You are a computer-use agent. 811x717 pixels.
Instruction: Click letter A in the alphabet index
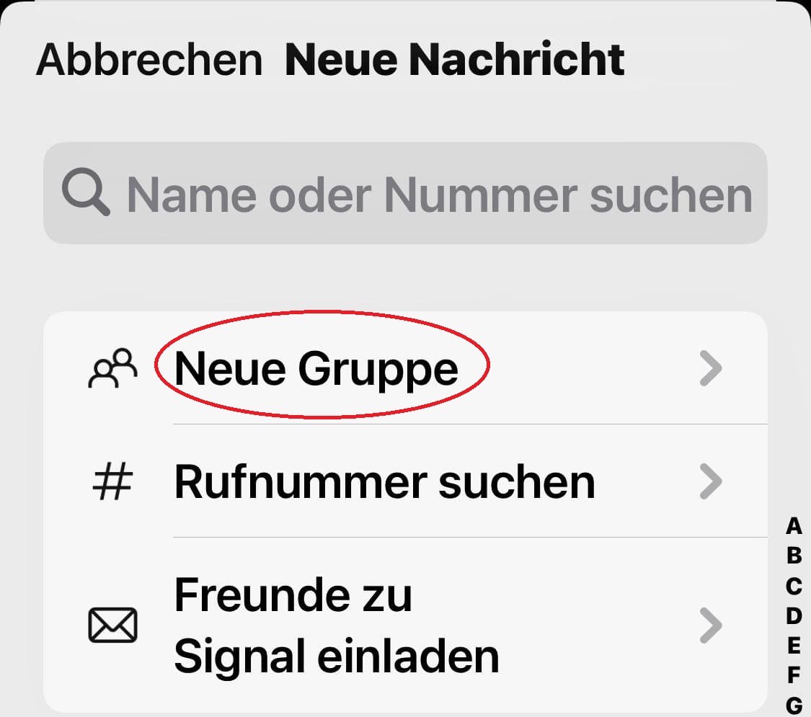point(793,527)
